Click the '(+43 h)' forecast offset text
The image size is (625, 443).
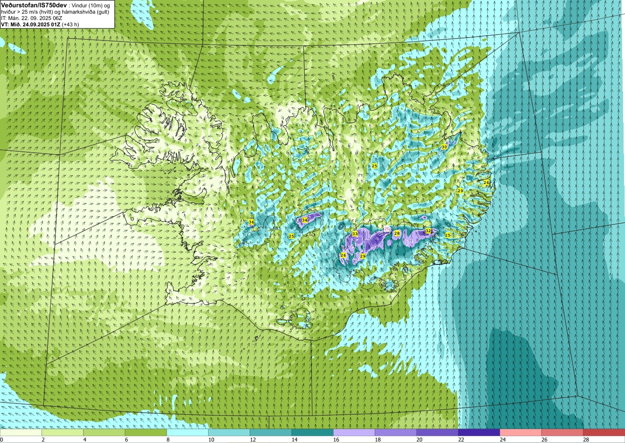pyautogui.click(x=71, y=24)
